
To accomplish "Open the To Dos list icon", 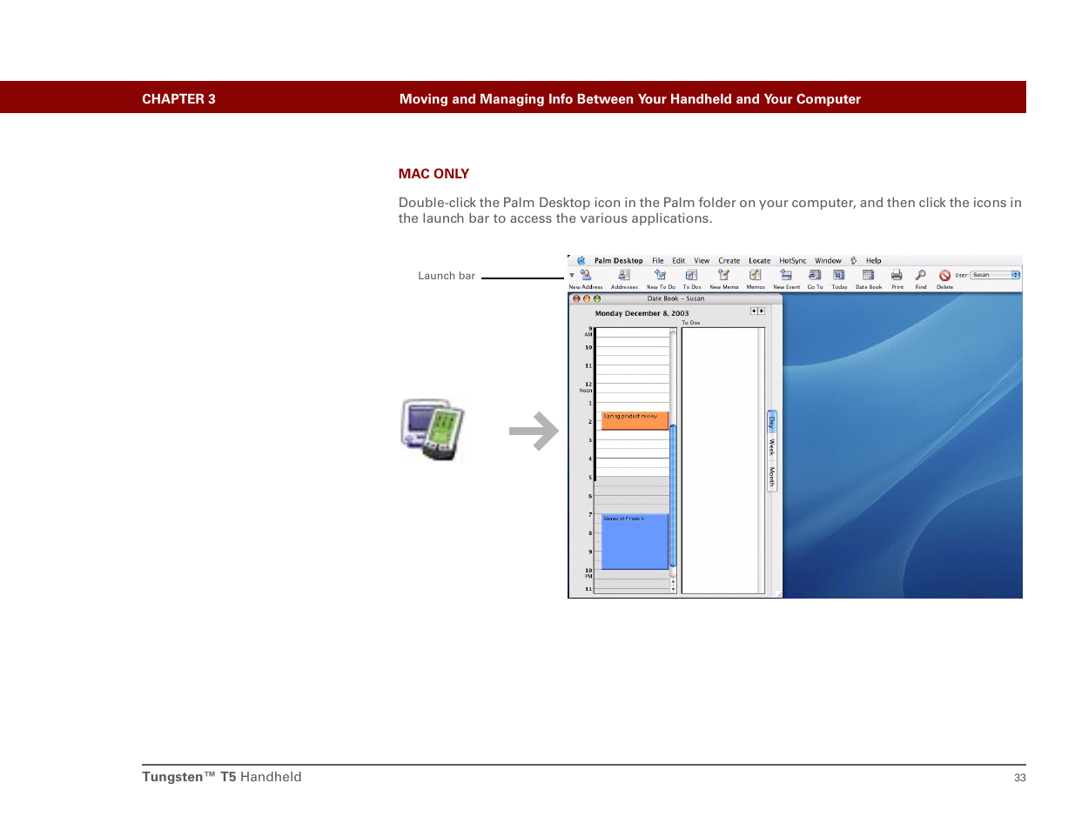I will [692, 275].
